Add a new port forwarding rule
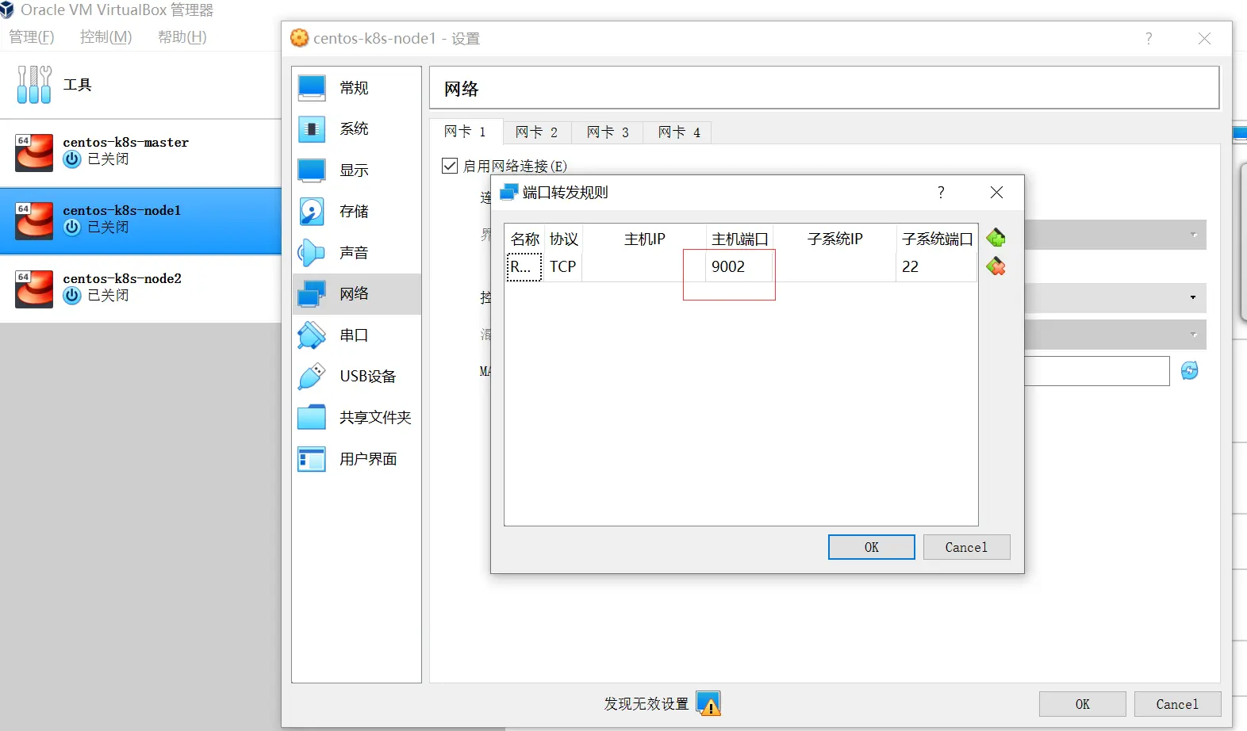Viewport: 1247px width, 731px height. click(996, 238)
